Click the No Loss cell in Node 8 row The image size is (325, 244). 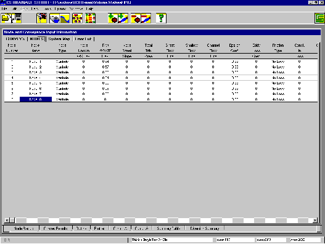[278, 99]
